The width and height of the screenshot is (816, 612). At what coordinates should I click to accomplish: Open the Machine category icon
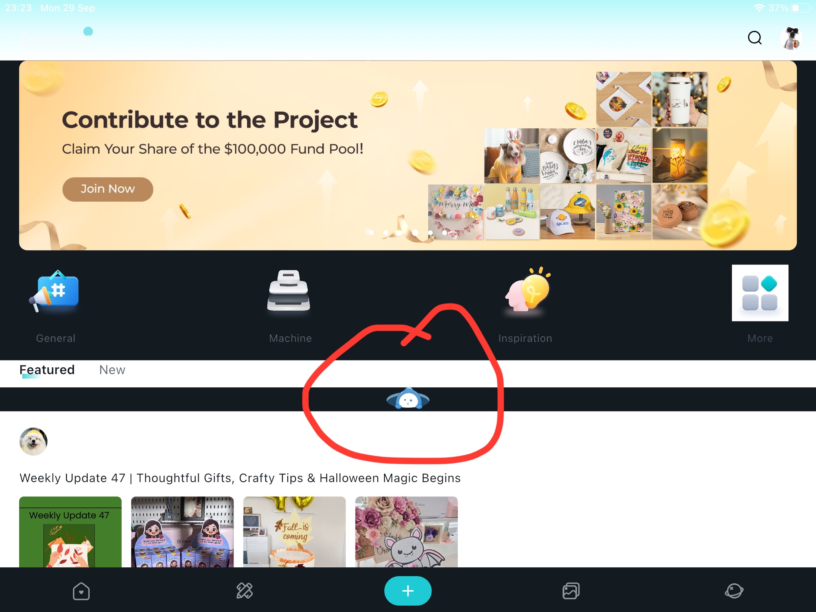pos(289,291)
